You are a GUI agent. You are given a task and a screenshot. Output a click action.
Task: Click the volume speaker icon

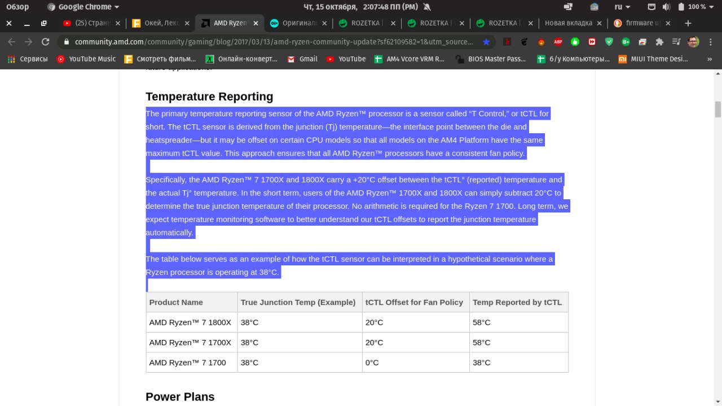[x=666, y=7]
